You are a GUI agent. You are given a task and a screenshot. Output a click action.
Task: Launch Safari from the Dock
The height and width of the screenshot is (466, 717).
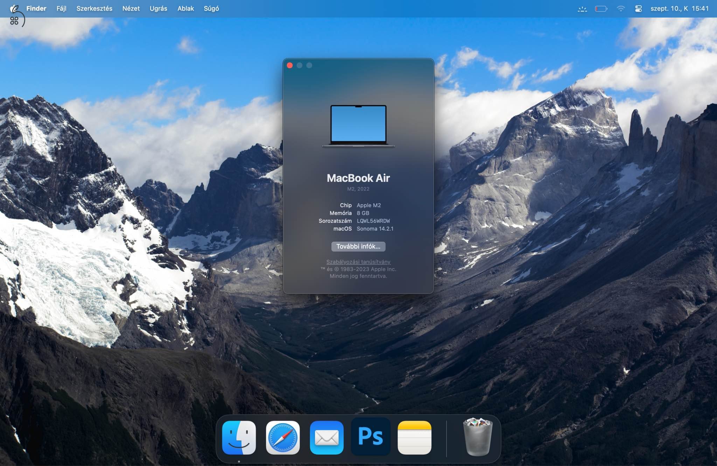click(x=283, y=438)
